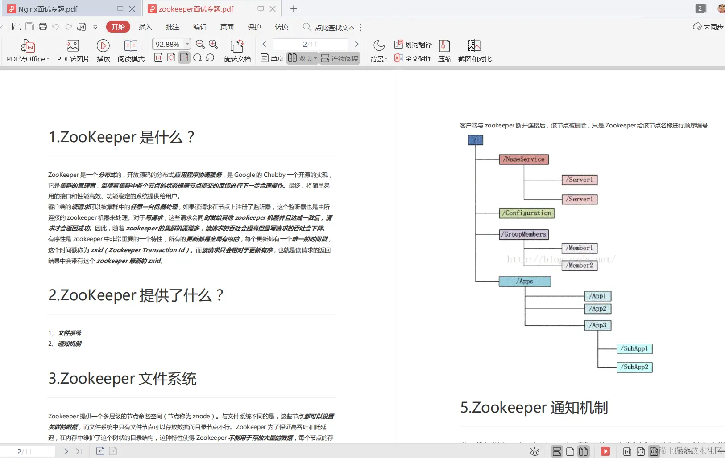
Task: Open the zoom percentage dropdown
Action: [x=186, y=44]
